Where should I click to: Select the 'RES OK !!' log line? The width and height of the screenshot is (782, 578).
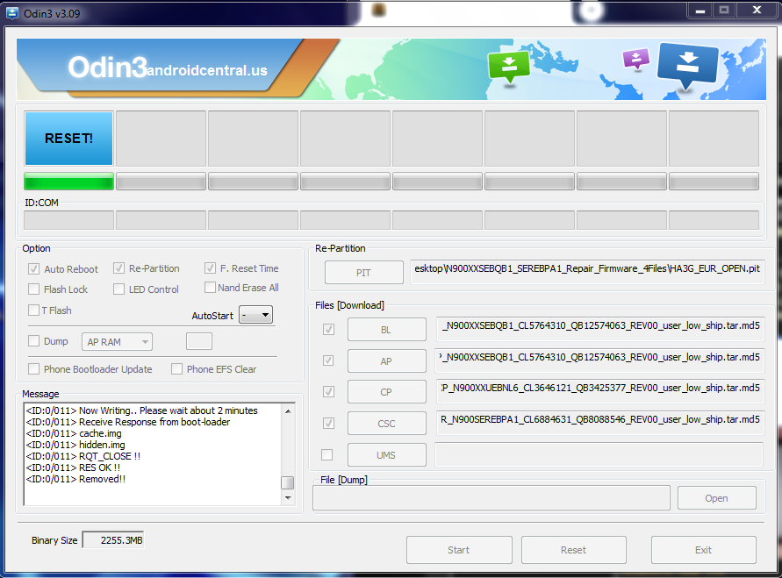(73, 467)
